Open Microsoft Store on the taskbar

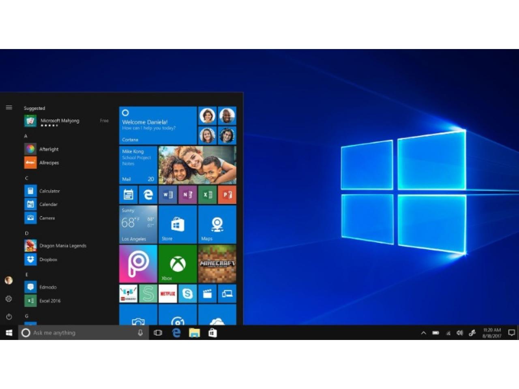coord(212,333)
